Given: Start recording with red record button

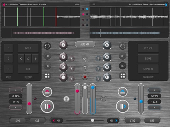Looking at the screenshot, I should tap(85, 77).
